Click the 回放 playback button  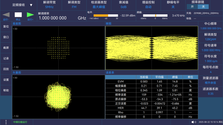6,69
